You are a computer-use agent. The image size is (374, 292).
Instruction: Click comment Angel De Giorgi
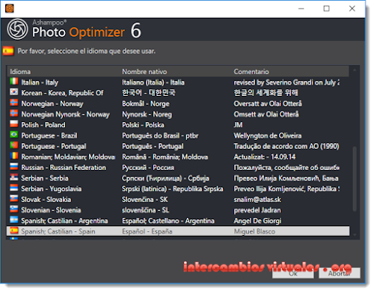(x=257, y=221)
